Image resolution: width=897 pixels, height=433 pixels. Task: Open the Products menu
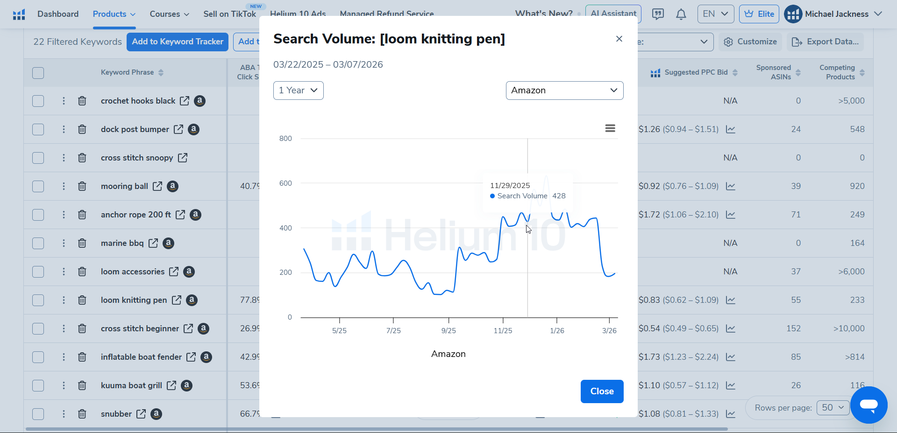(x=114, y=14)
